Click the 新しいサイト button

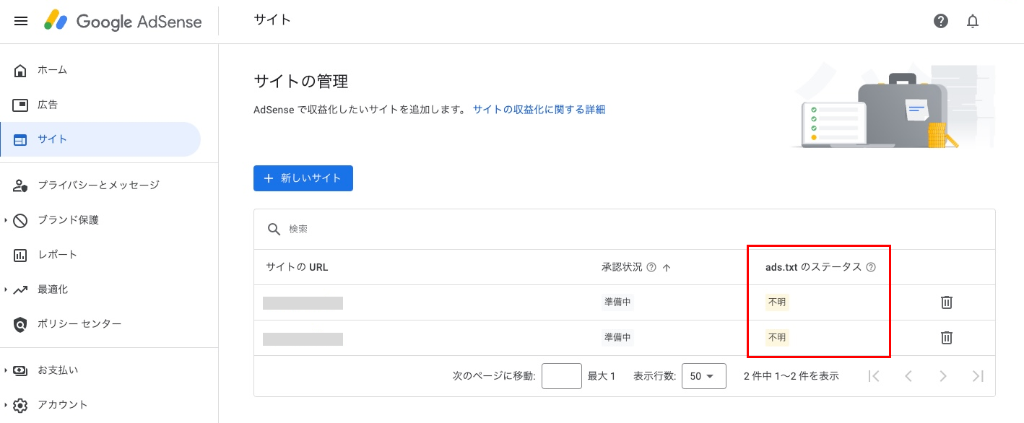pos(303,178)
